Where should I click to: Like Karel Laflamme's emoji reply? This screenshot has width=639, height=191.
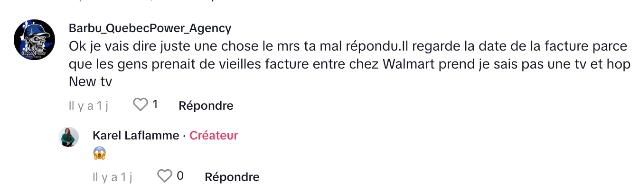(164, 177)
